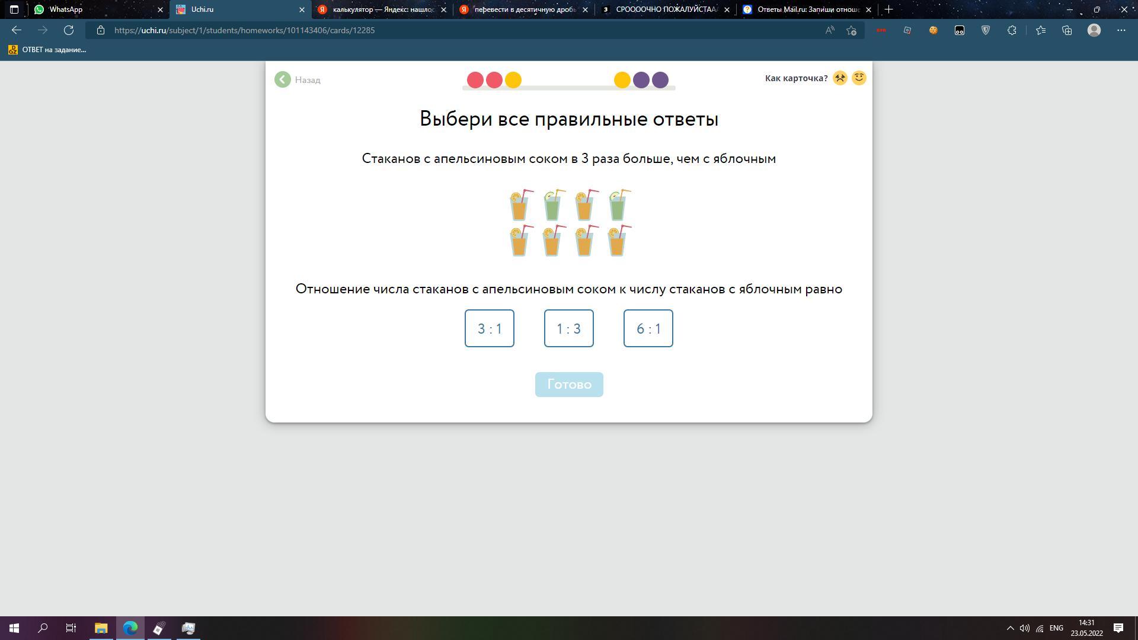Image resolution: width=1138 pixels, height=640 pixels.
Task: Switch to the Ответы Mail.ru tab
Action: point(800,9)
